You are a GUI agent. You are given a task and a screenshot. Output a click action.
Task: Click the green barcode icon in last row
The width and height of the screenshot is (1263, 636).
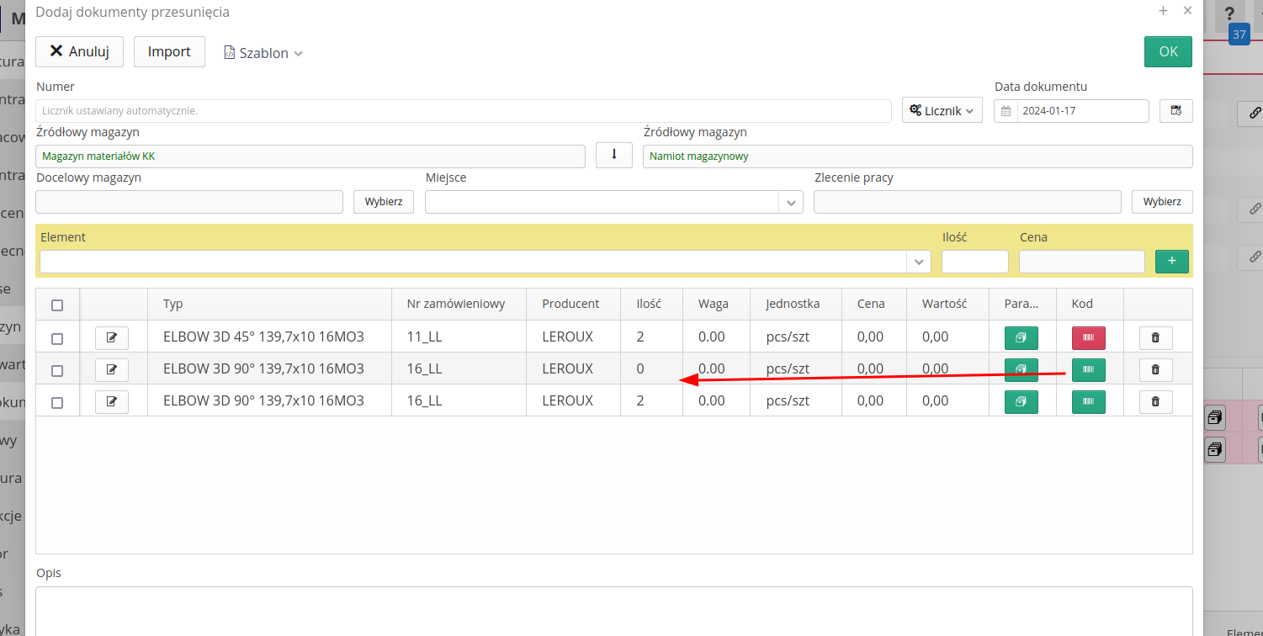pyautogui.click(x=1088, y=401)
